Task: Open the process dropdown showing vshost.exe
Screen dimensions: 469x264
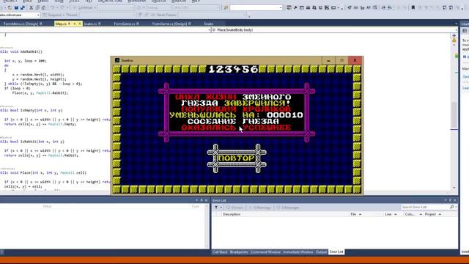Action: tap(20, 15)
